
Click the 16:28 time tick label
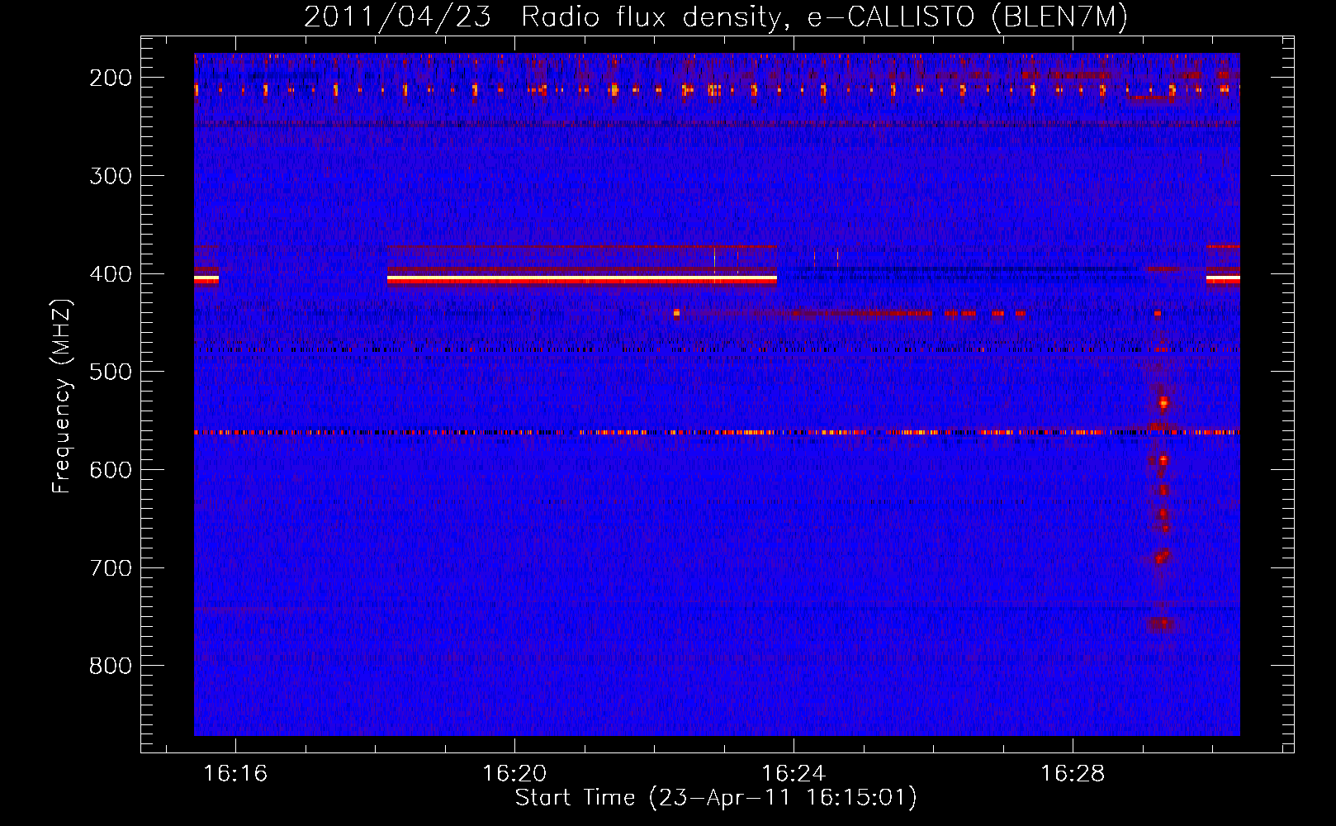pos(1072,773)
